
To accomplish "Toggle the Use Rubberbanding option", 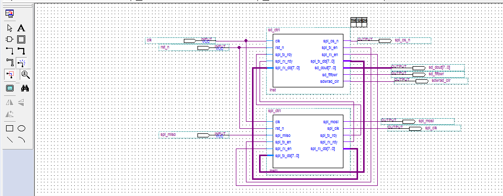I will click(21, 62).
